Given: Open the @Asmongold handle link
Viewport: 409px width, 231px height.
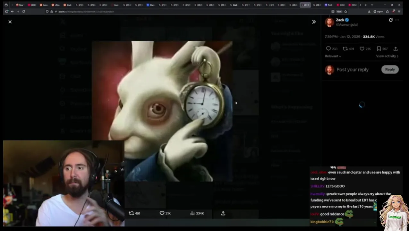Looking at the screenshot, I should [347, 25].
